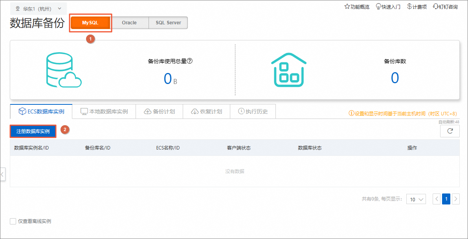
Task: Select the MySQL database type tab
Action: (x=90, y=23)
